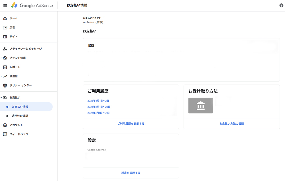This screenshot has width=285, height=181.
Task: Open the help question mark icon
Action: pyautogui.click(x=281, y=5)
